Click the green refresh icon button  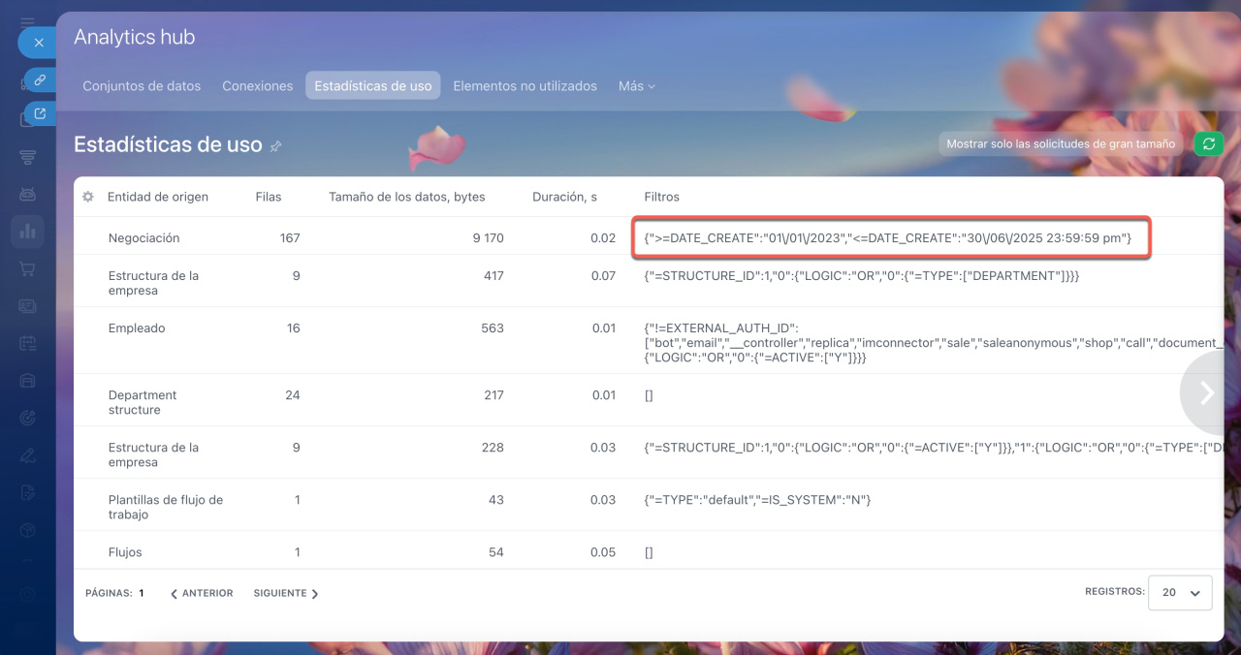(1208, 143)
